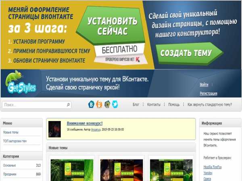Open the contest post author name link
This screenshot has width=242, height=181.
point(96,130)
